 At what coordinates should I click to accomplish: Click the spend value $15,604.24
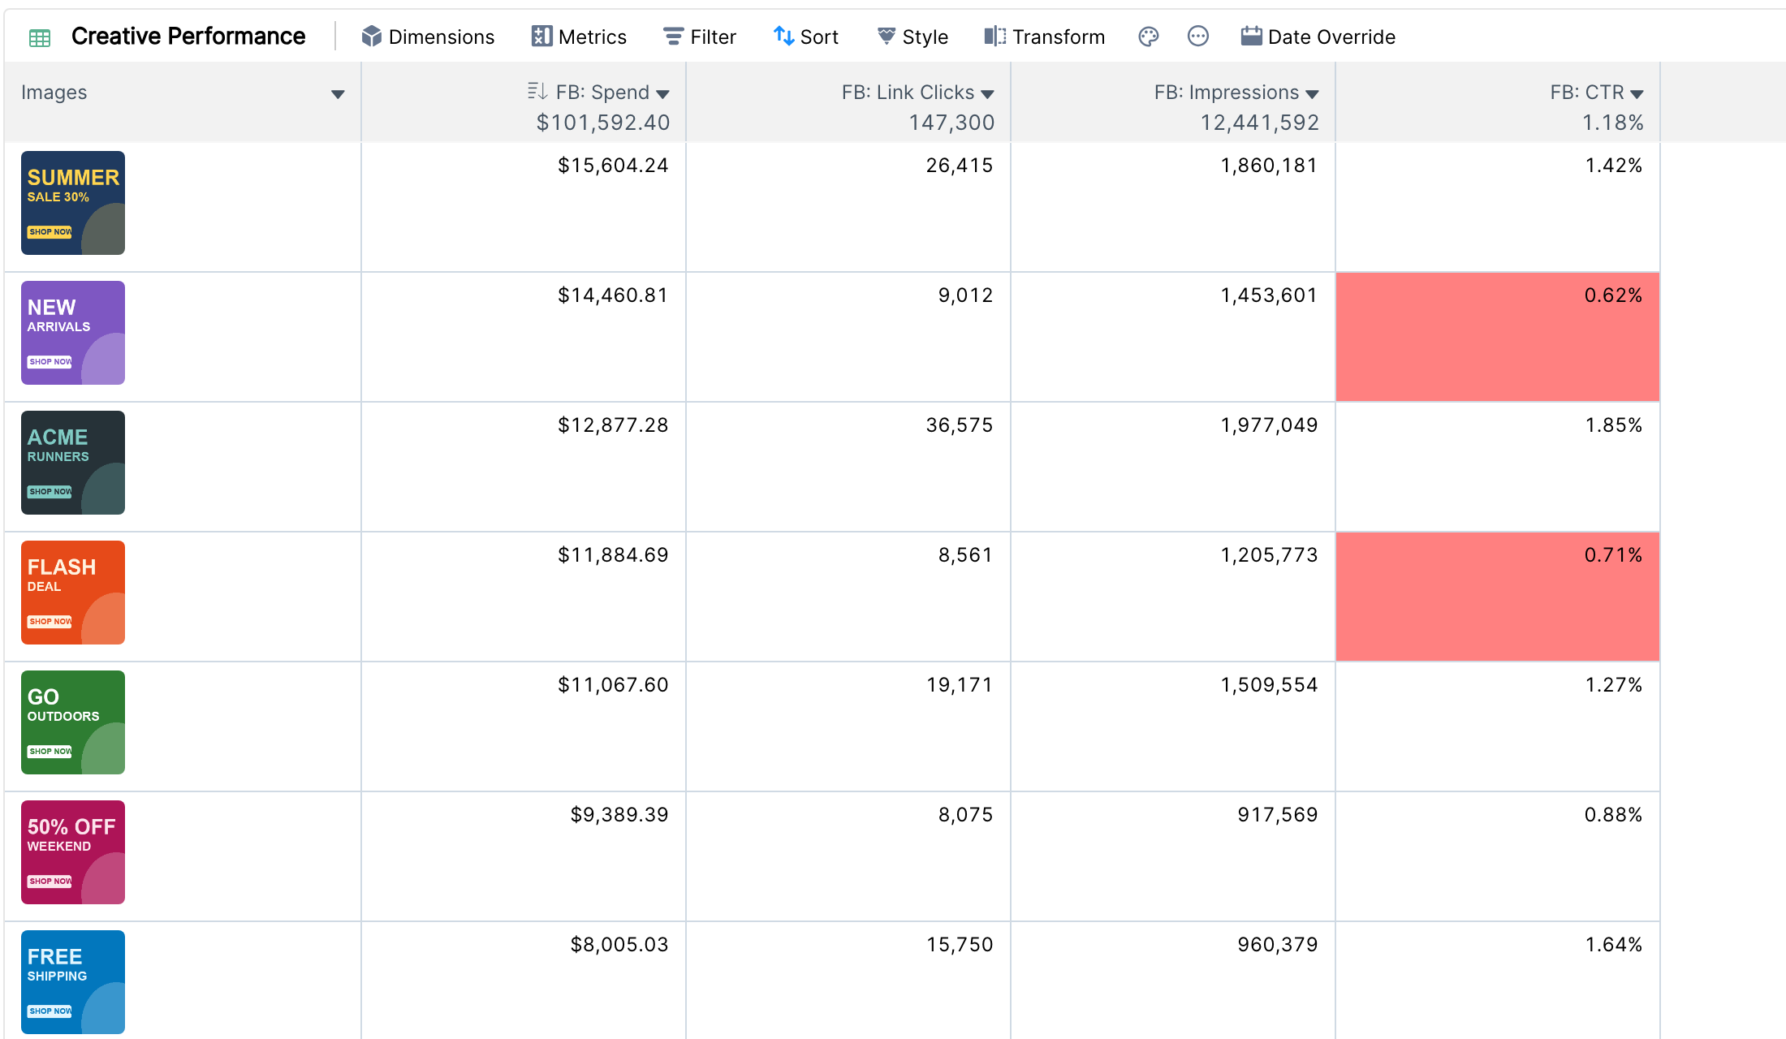613,166
